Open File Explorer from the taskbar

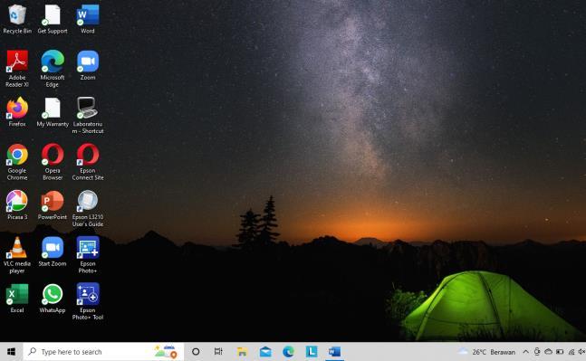click(242, 352)
